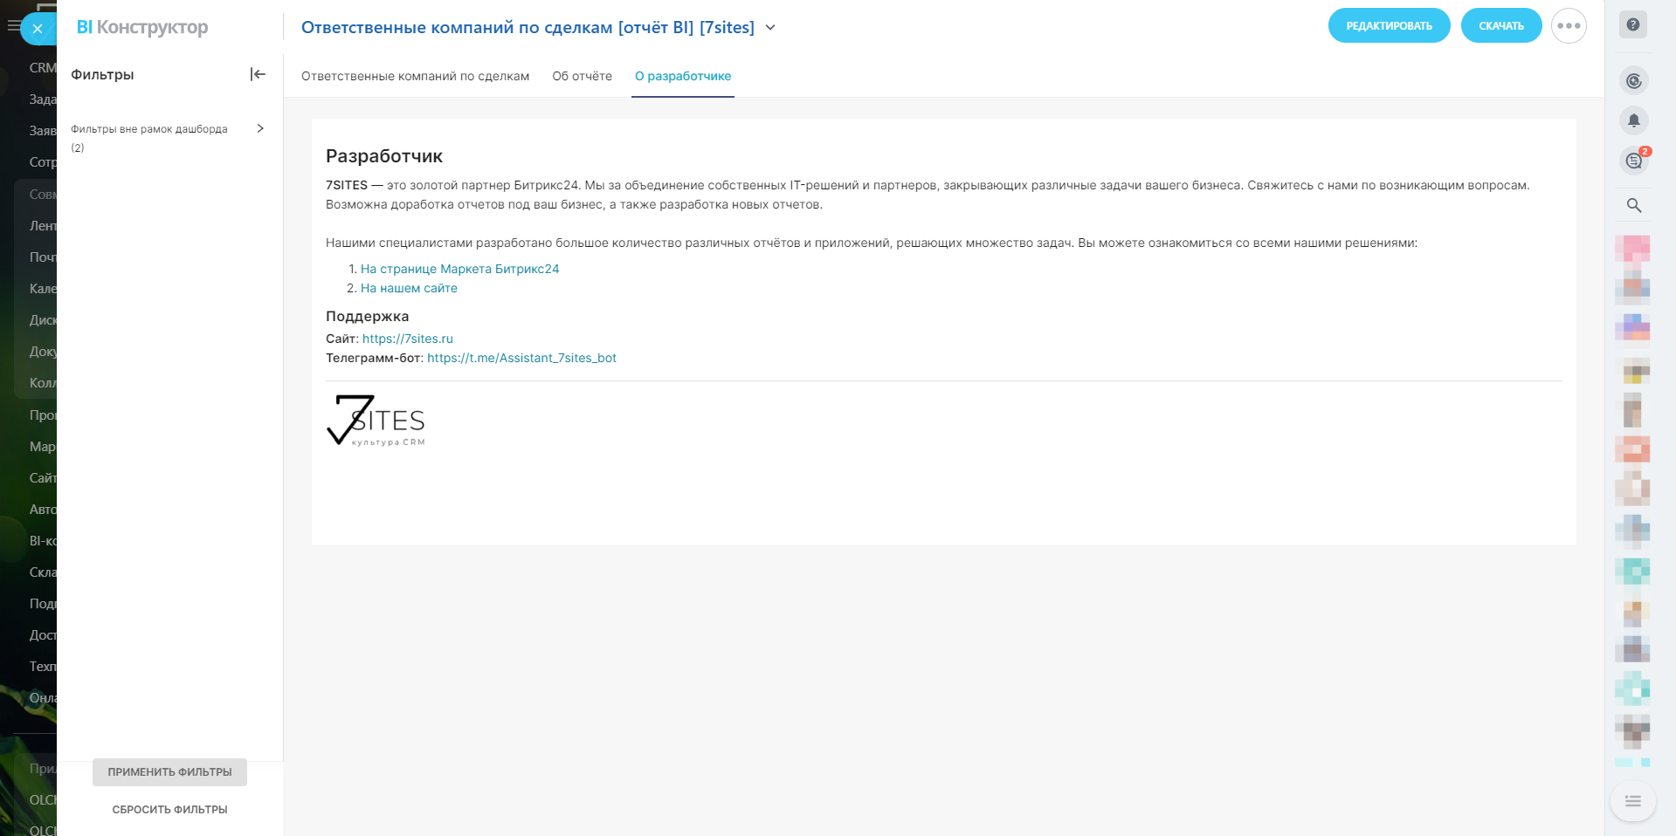
Task: Click the СКАЧАТЬ button
Action: 1500,26
